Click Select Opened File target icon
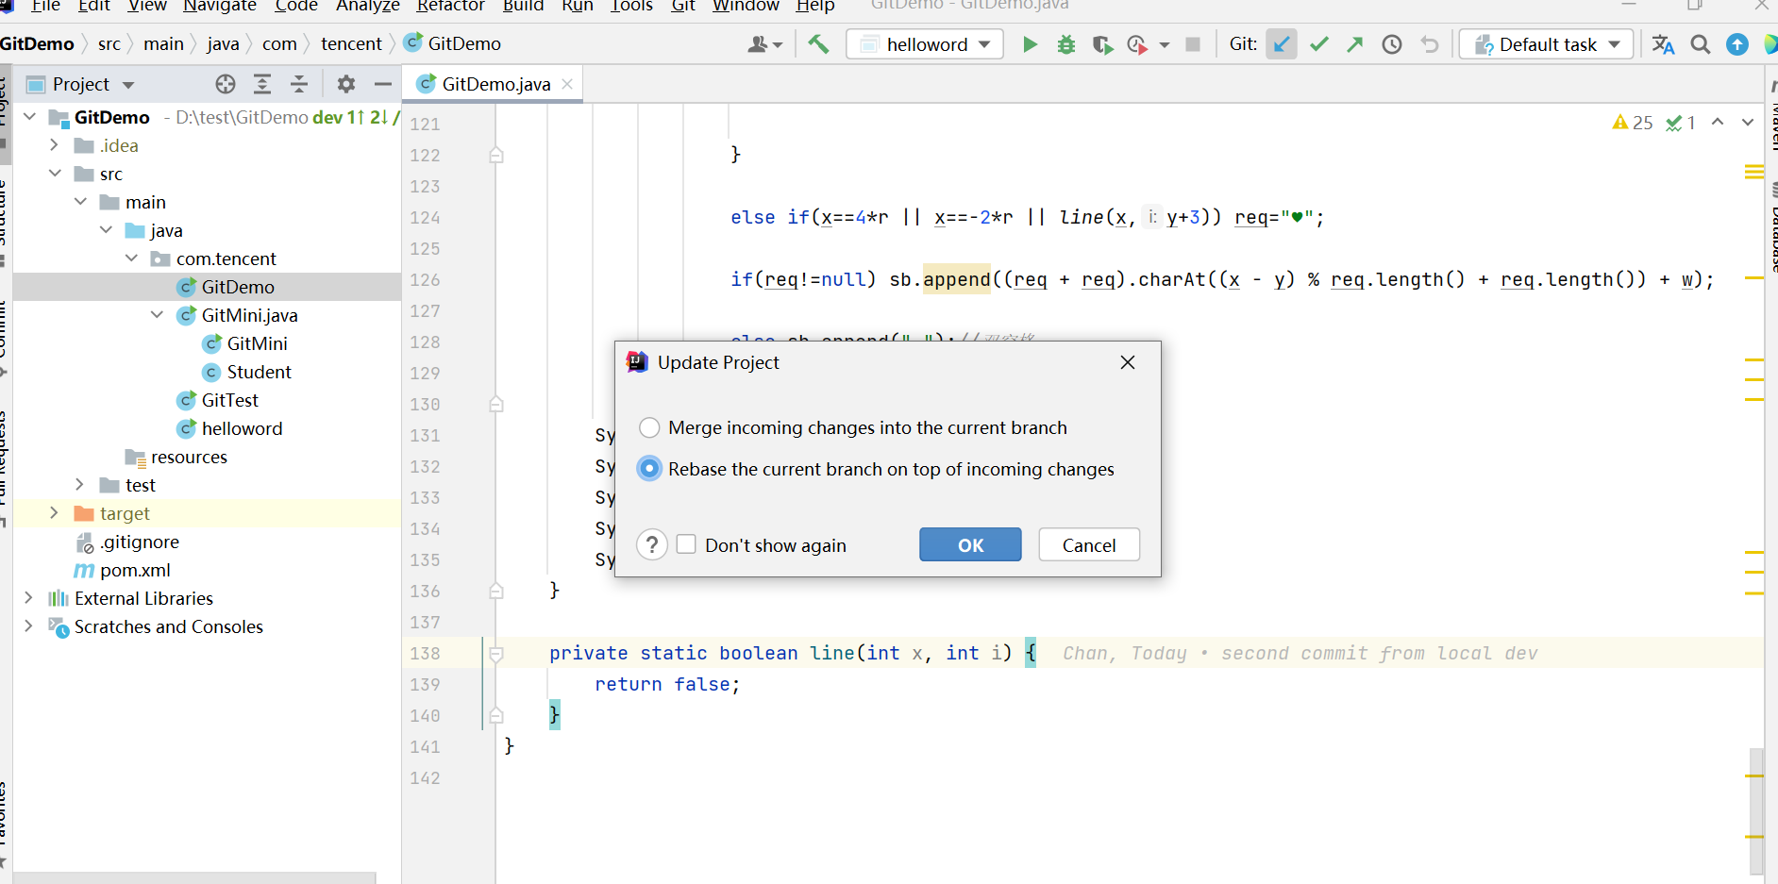The height and width of the screenshot is (884, 1778). coord(226,84)
